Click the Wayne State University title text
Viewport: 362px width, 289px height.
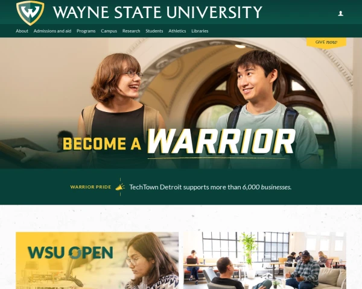pyautogui.click(x=157, y=12)
